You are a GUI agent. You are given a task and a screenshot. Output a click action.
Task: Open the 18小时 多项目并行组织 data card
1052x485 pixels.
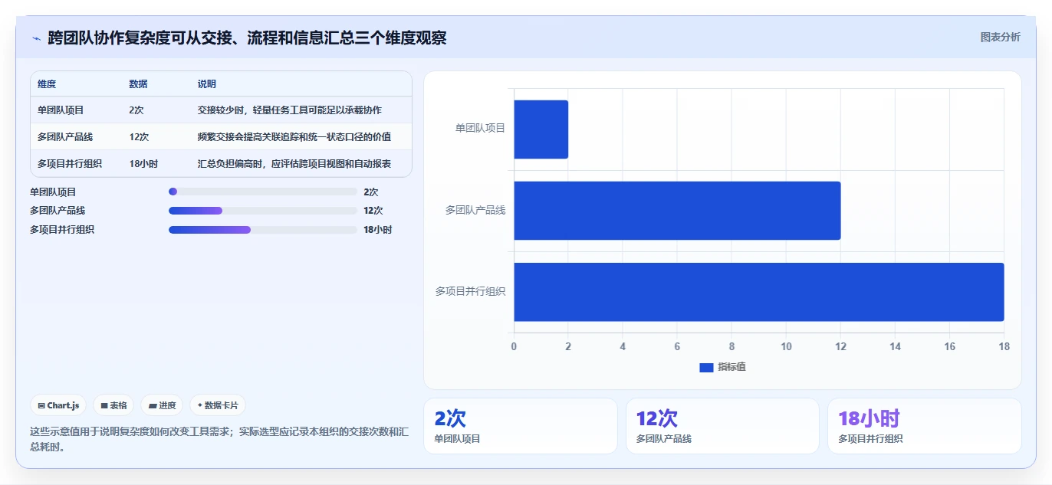pos(925,426)
